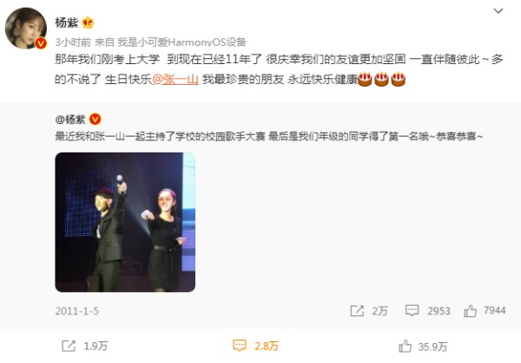Open the @张一山 mention link
521x363 pixels.
click(175, 79)
